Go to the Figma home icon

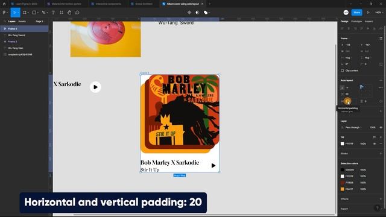[4, 4]
